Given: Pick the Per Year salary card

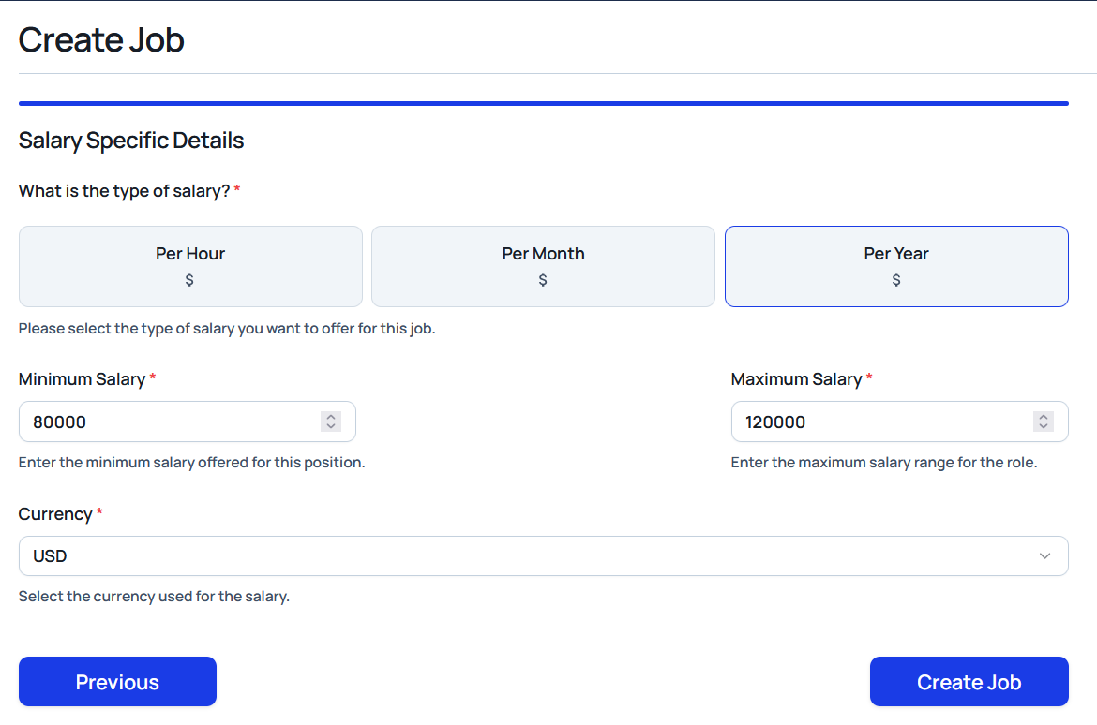Looking at the screenshot, I should [896, 254].
